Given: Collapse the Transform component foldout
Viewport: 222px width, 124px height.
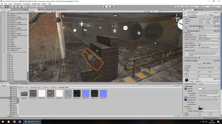Looking at the screenshot, I should (x=184, y=17).
